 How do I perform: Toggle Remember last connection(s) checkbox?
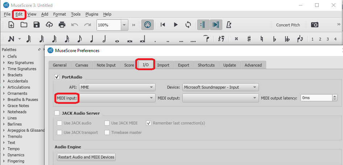click(149, 123)
